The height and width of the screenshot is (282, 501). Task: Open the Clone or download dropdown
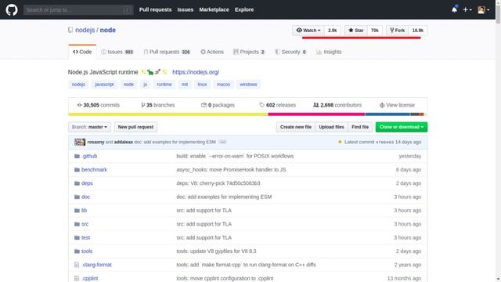[402, 127]
